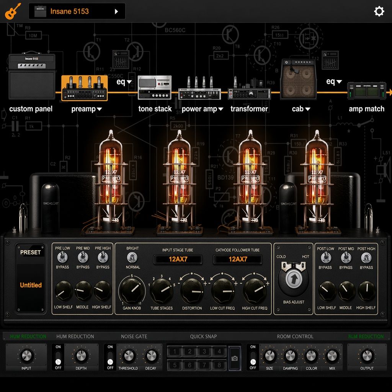The width and height of the screenshot is (392, 392).
Task: Switch Noise Gate ON/OFF toggle
Action: click(x=110, y=358)
